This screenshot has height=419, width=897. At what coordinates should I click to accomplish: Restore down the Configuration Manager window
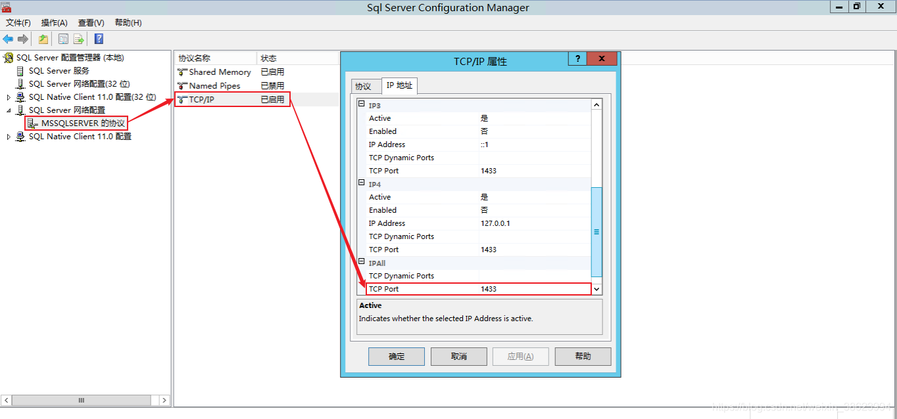[857, 7]
